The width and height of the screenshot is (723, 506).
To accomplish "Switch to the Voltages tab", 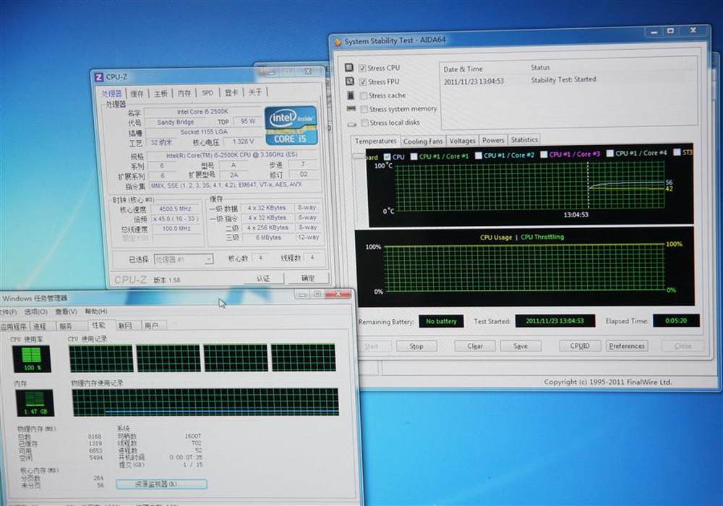I will [462, 141].
